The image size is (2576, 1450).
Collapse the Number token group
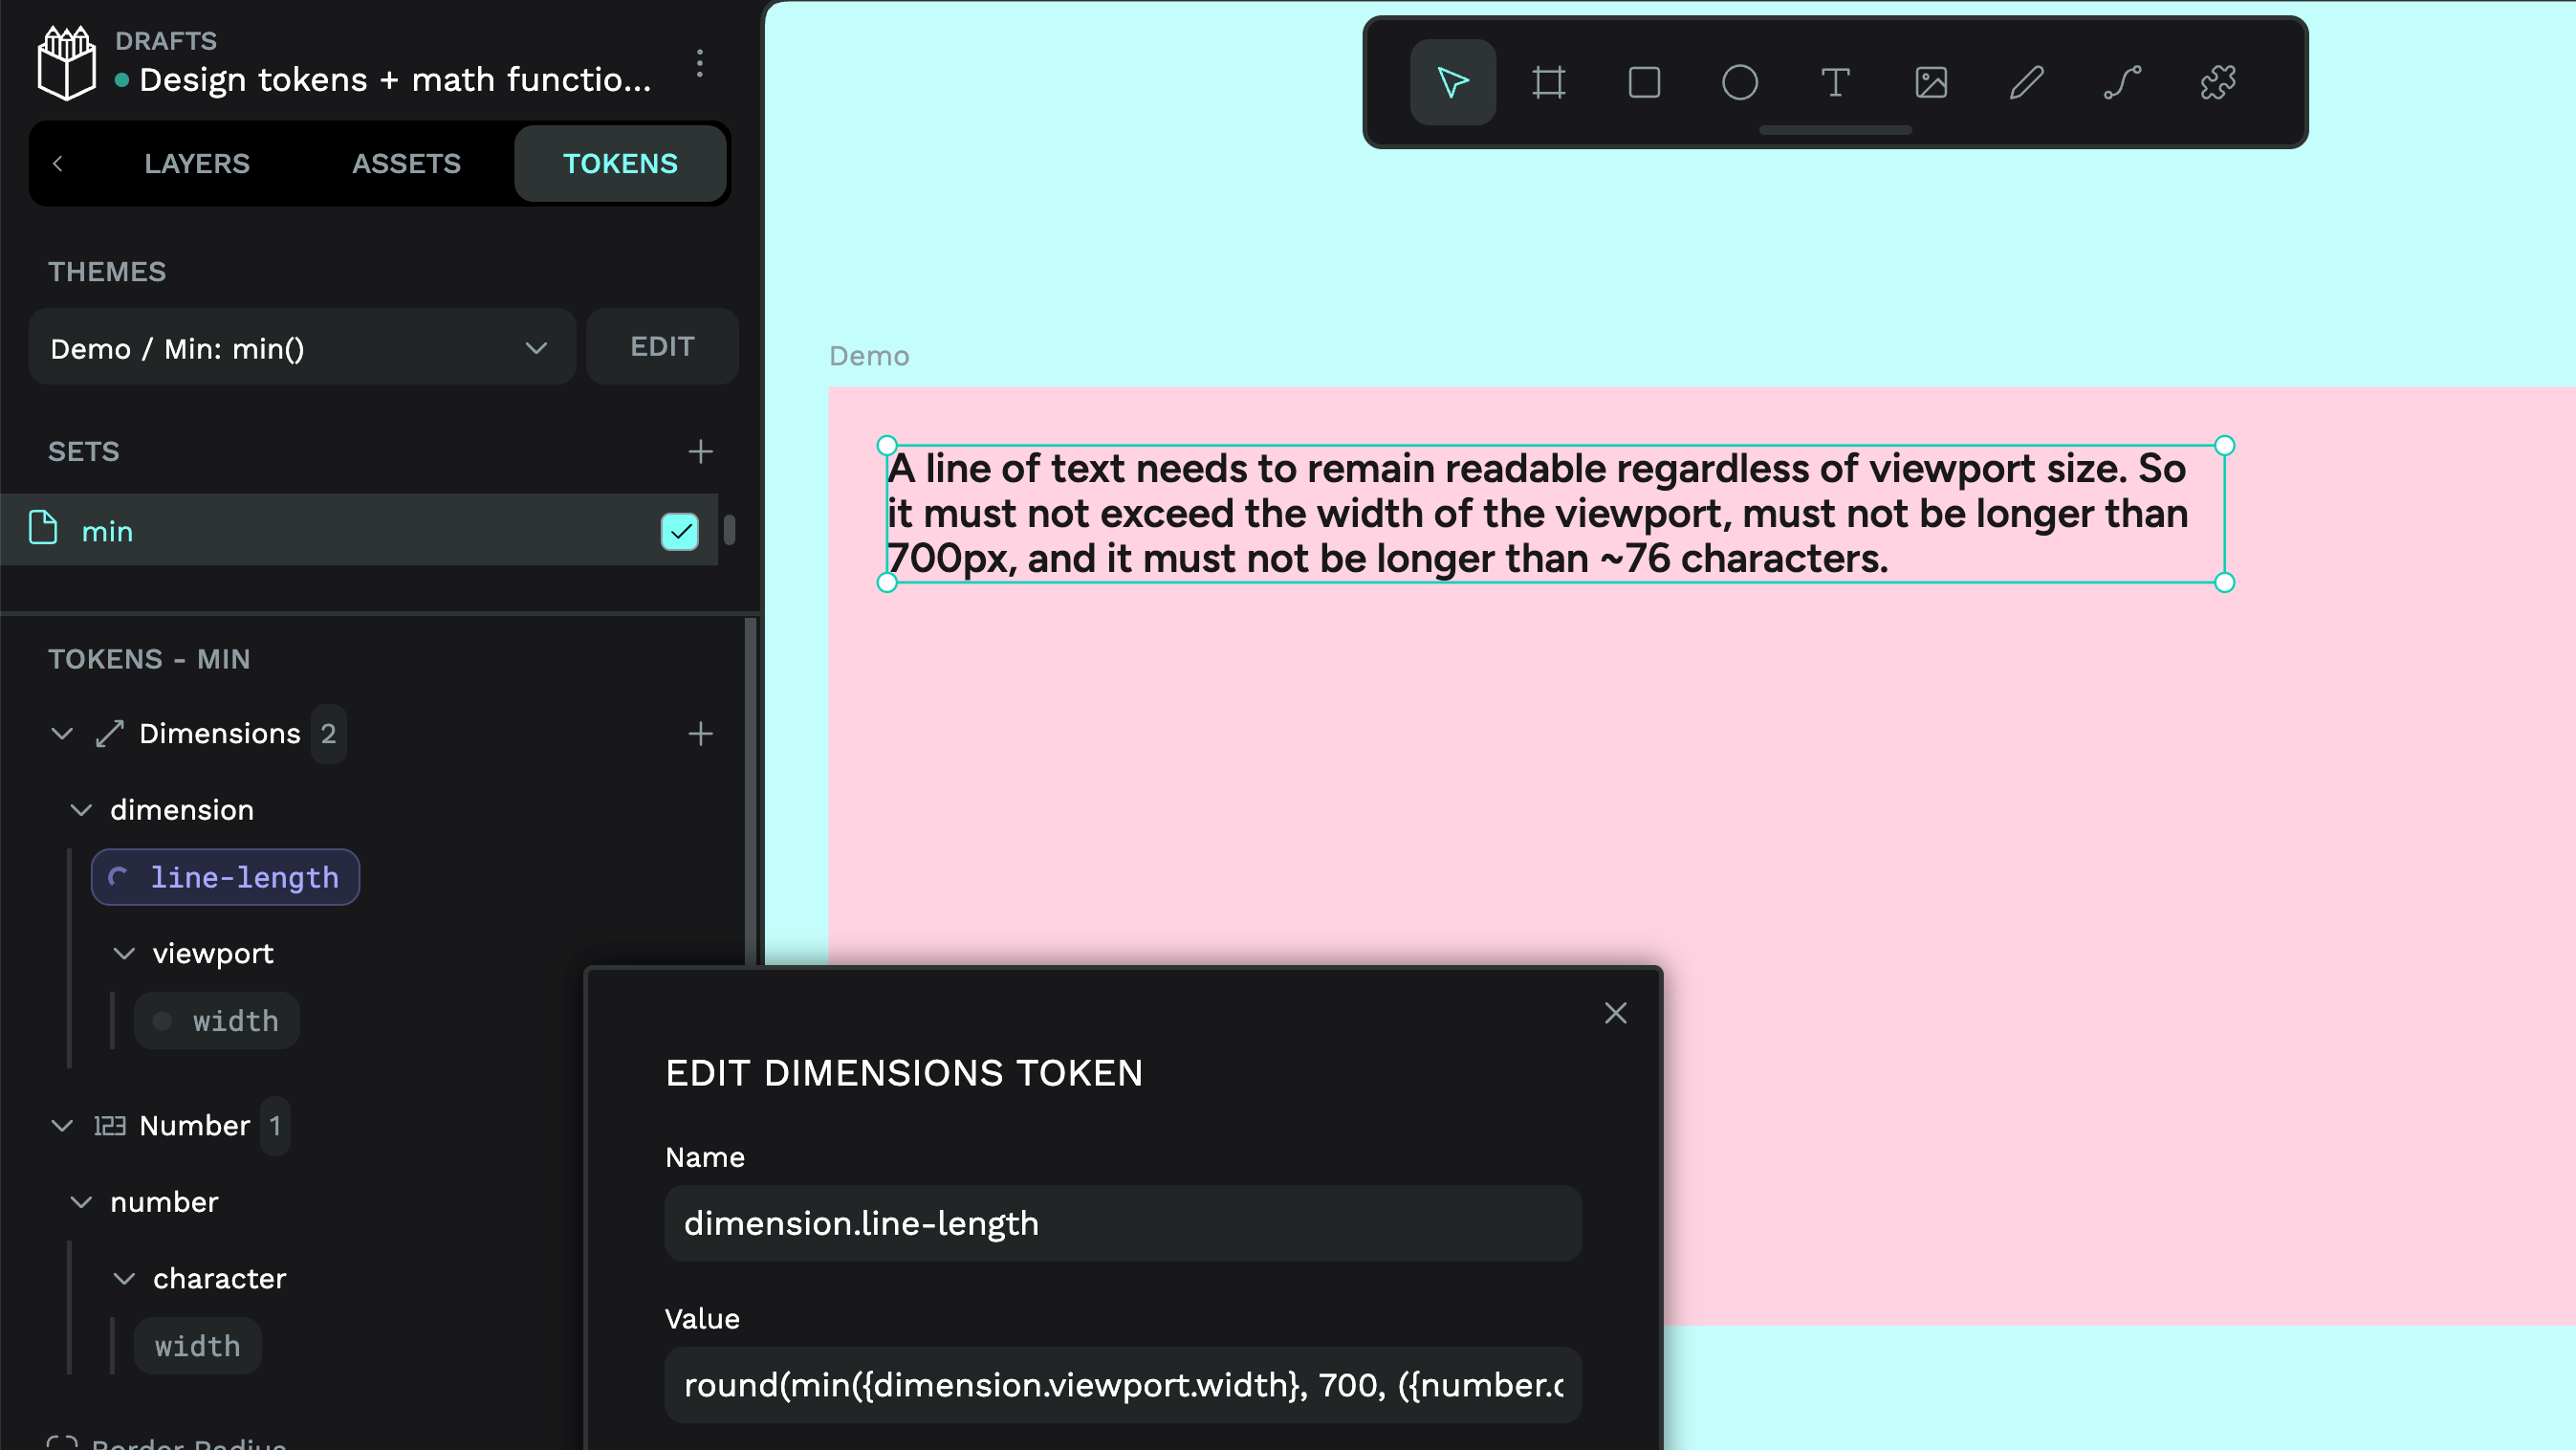pyautogui.click(x=62, y=1125)
